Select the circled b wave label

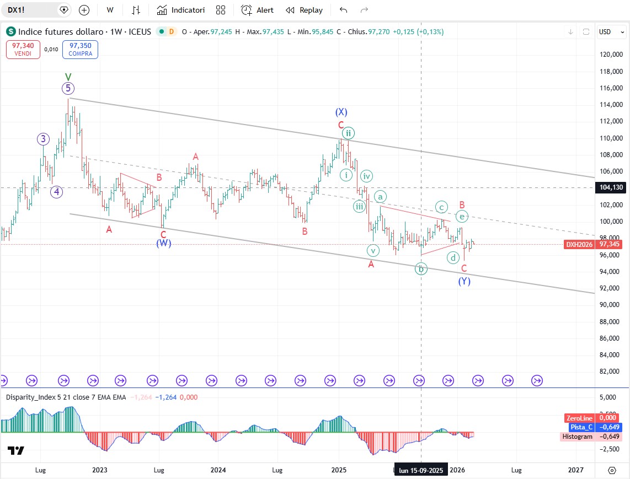pos(421,268)
